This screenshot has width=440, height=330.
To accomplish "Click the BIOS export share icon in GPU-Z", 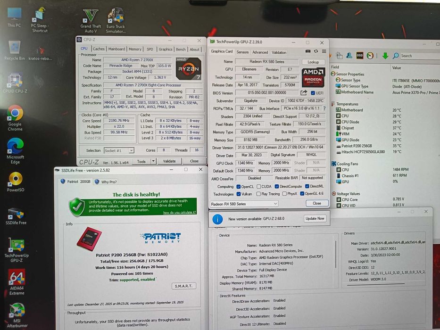I will click(304, 92).
